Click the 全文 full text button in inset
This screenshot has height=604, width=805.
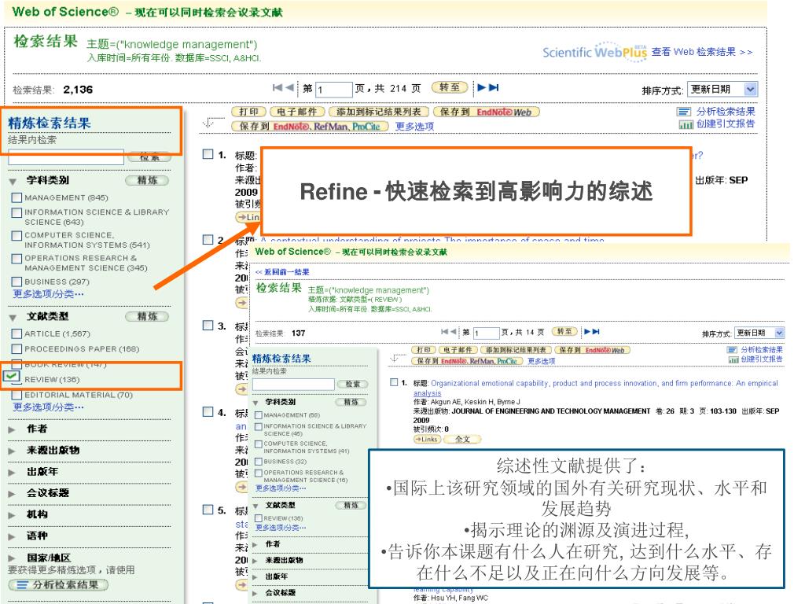tap(463, 440)
